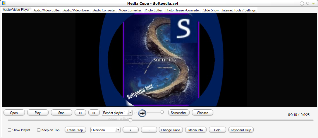Take a Screenshot of the video

pos(179,113)
